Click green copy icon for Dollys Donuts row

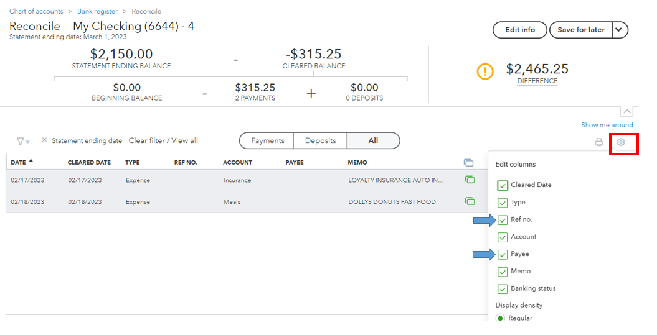point(470,201)
